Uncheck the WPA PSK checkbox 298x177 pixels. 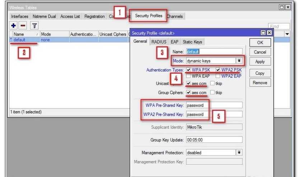(189, 70)
